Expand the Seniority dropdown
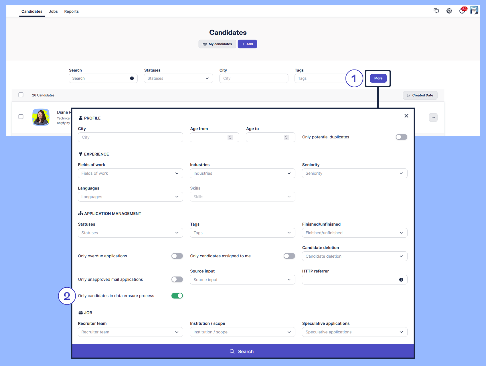Viewport: 486px width, 366px height. (x=354, y=173)
